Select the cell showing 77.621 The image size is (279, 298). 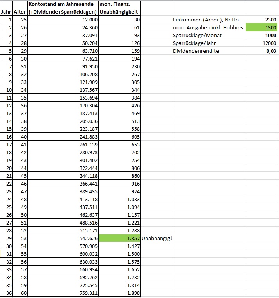(63, 59)
